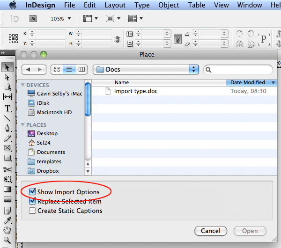Click the Flip Vertical icon
The height and width of the screenshot is (248, 281).
pos(251,44)
